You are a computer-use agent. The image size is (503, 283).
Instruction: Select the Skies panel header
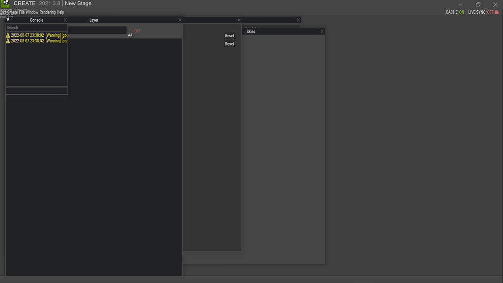pyautogui.click(x=250, y=31)
